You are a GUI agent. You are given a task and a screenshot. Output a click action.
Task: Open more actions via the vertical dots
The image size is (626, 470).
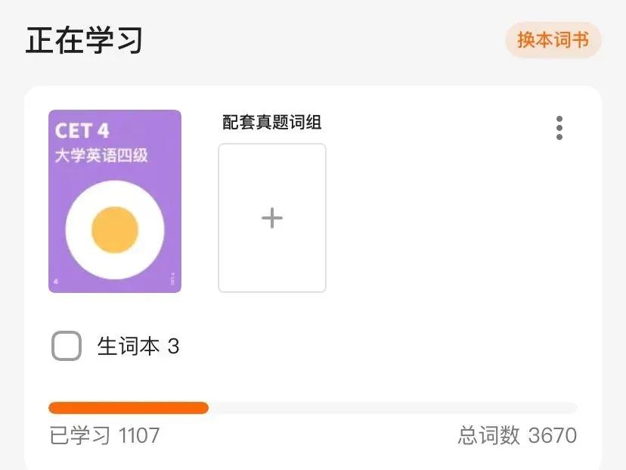pos(559,129)
